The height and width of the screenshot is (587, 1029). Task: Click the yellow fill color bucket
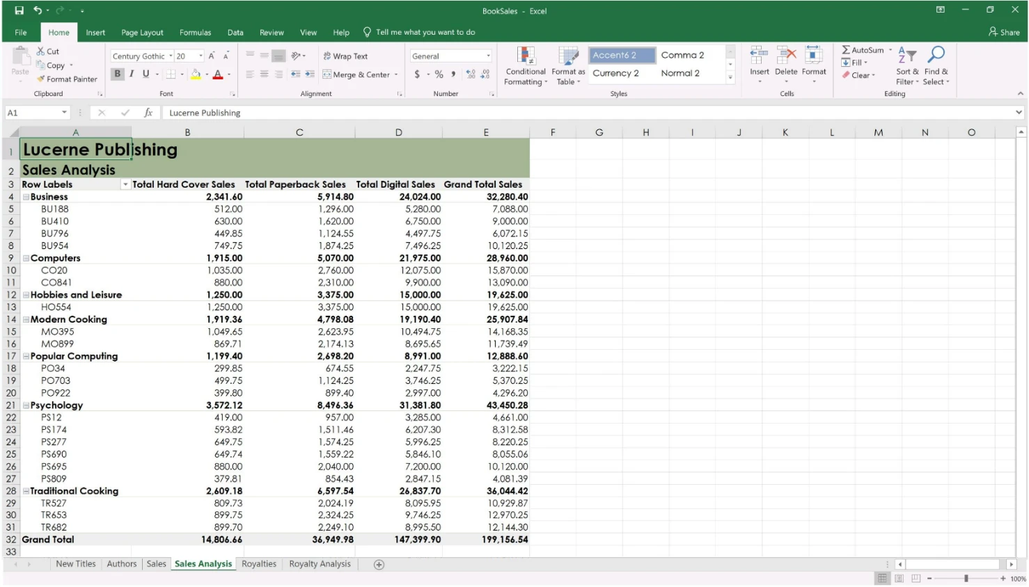196,74
